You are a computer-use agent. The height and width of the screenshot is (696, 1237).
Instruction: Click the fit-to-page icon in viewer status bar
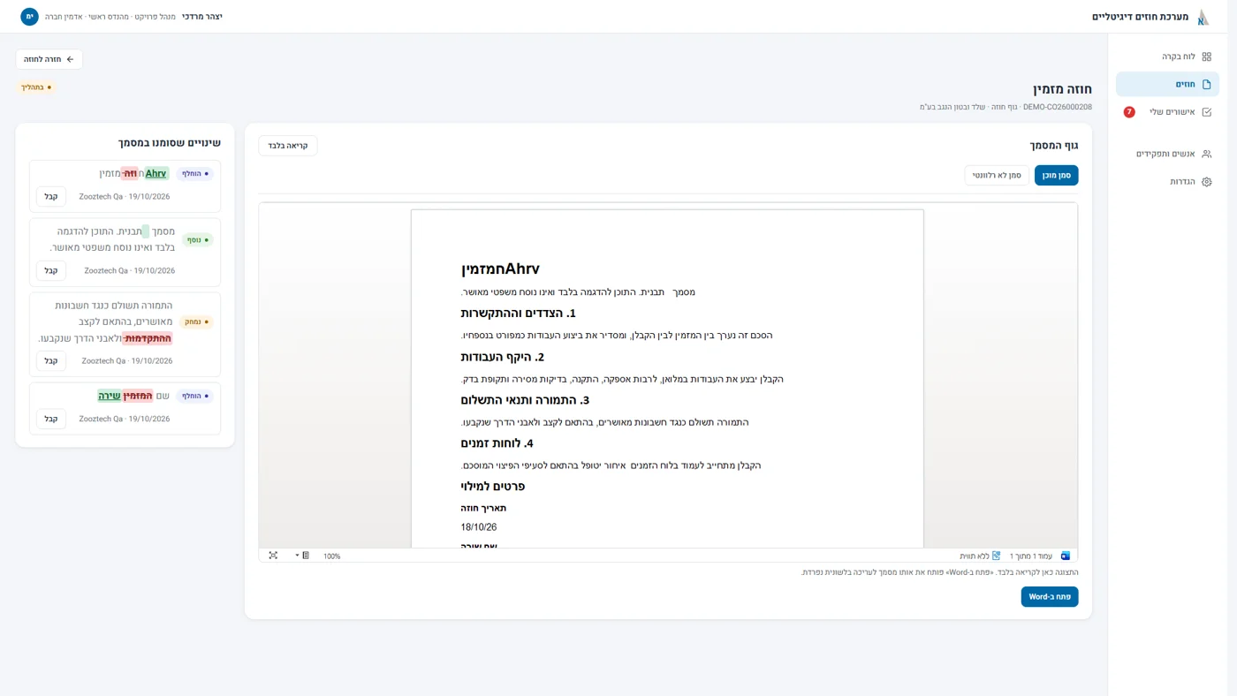pos(273,556)
